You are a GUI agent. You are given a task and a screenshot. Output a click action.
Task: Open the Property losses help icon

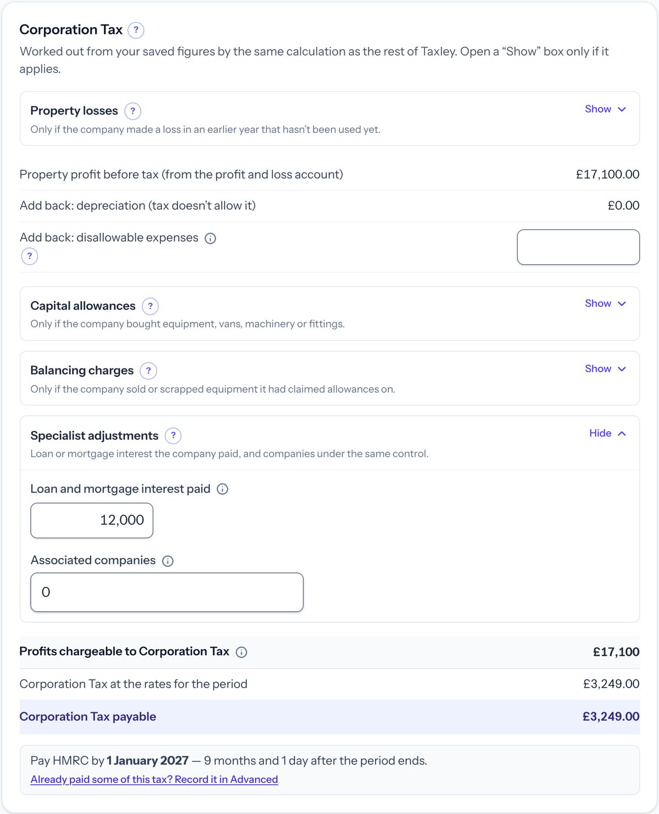click(x=132, y=111)
